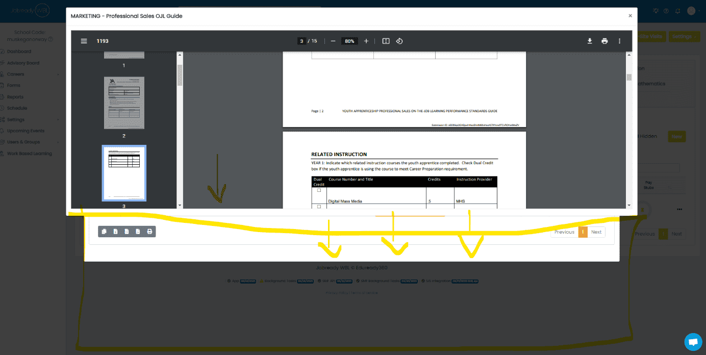Open Dashboard in the left sidebar
Viewport: 706px width, 355px height.
point(19,52)
